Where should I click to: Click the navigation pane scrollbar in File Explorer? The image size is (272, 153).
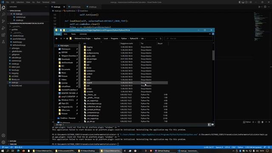point(79,66)
